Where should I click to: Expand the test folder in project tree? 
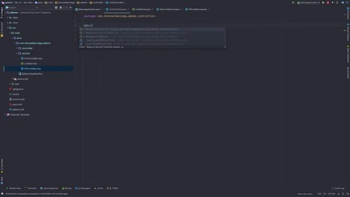(10, 84)
